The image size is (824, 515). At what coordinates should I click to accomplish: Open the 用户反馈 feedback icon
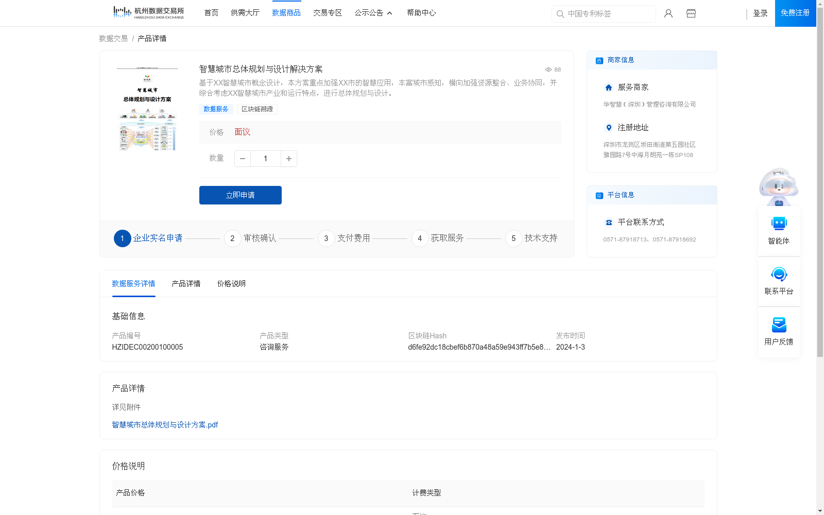coord(779,324)
